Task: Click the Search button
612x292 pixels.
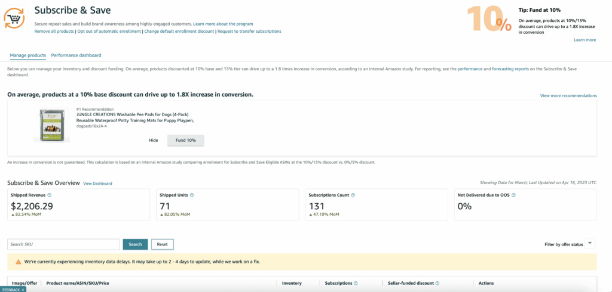Action: pos(135,244)
